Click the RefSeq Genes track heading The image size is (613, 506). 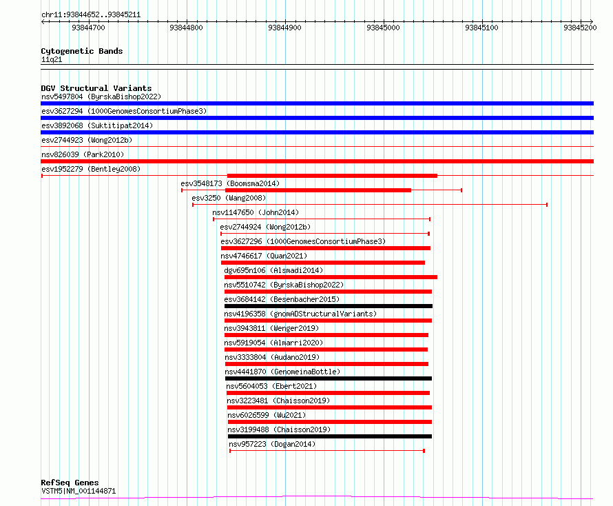pos(70,483)
